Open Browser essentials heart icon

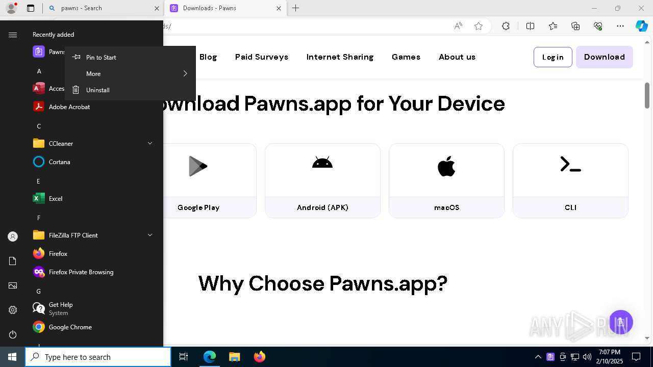tap(598, 26)
